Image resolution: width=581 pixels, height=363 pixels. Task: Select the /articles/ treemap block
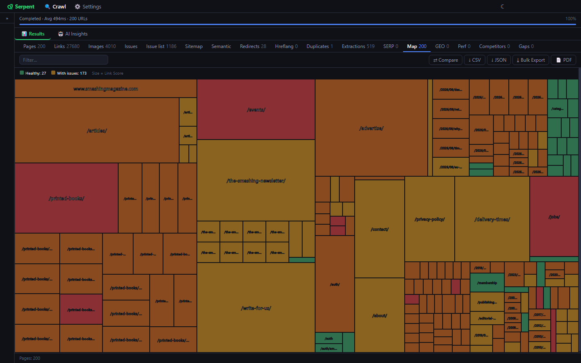(97, 130)
